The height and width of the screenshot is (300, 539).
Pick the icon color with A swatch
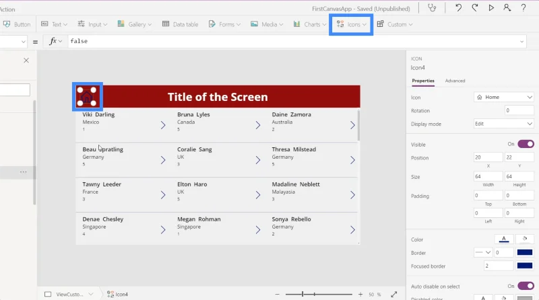click(x=504, y=239)
